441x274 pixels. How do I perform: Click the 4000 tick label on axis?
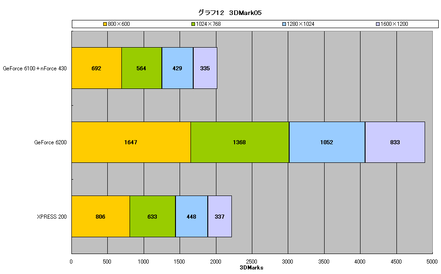[360, 262]
